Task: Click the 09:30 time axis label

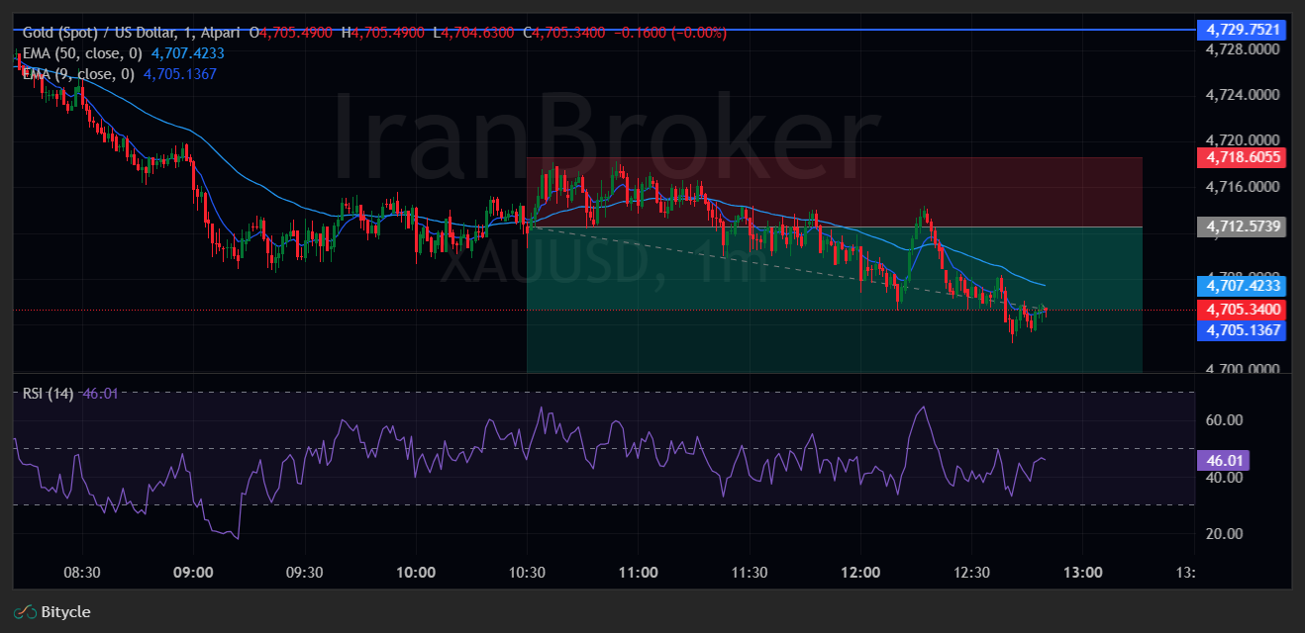Action: [x=304, y=573]
